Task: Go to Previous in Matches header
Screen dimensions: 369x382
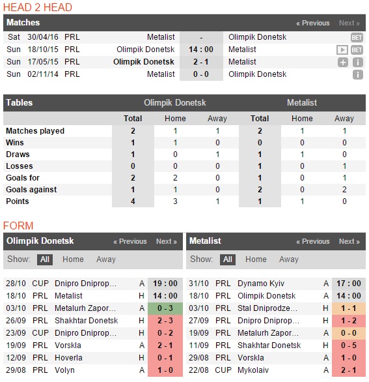Action: pyautogui.click(x=313, y=23)
